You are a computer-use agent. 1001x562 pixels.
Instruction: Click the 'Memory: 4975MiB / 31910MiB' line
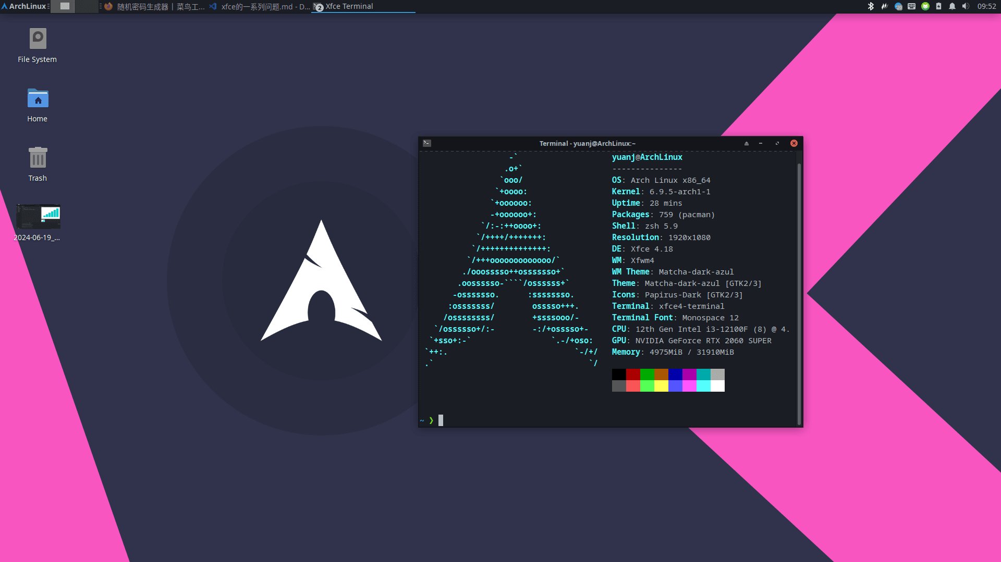[673, 352]
